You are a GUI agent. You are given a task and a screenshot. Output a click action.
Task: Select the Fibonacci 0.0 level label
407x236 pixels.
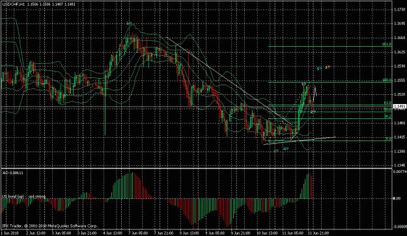(x=388, y=139)
